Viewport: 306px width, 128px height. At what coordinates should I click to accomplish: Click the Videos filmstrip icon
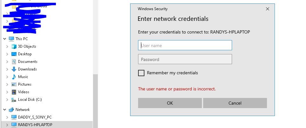pos(14,92)
